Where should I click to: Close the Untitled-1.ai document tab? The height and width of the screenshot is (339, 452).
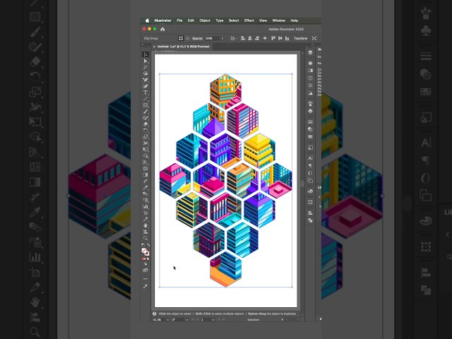154,47
